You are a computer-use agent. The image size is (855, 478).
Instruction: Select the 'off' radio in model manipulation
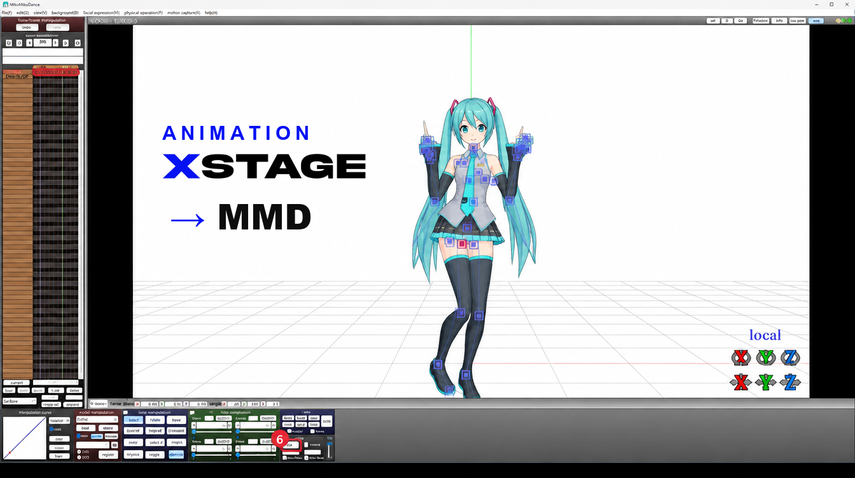(x=79, y=457)
